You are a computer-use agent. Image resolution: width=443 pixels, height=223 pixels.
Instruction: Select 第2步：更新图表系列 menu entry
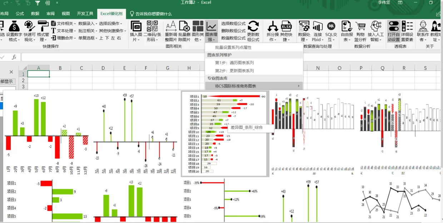234,71
